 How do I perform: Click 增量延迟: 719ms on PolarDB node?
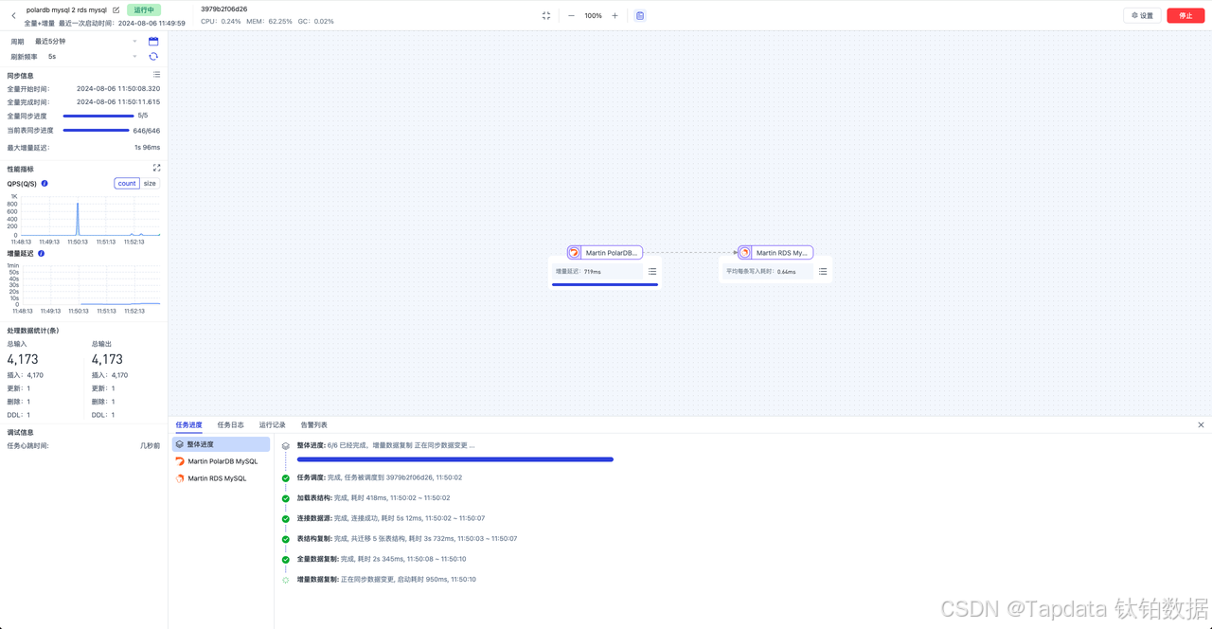click(x=579, y=272)
